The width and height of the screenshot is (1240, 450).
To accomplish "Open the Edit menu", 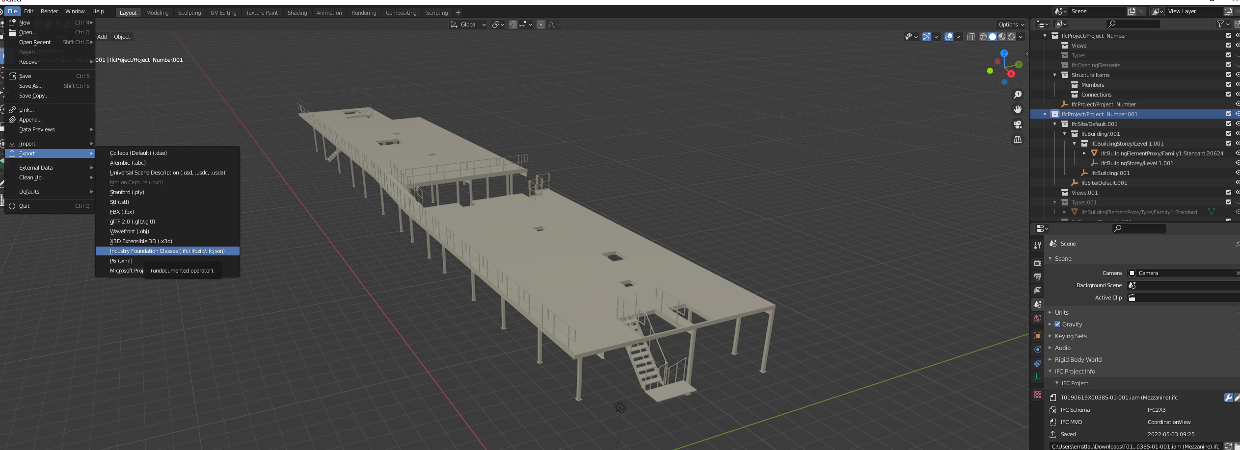I will coord(29,11).
